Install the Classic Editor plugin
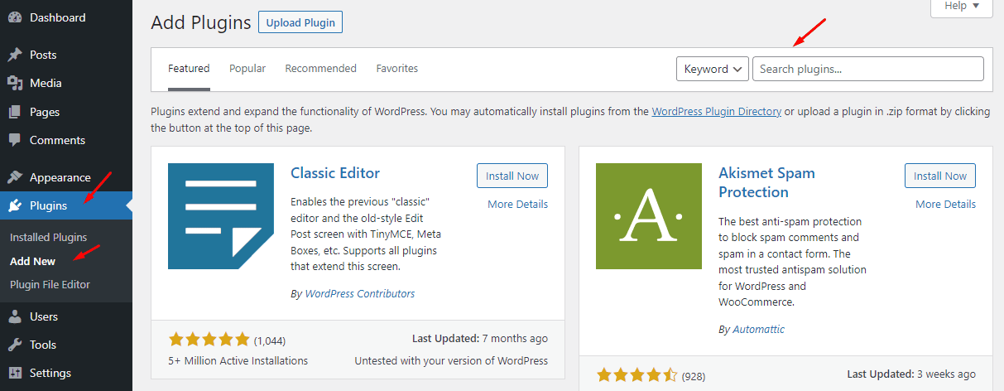 point(512,176)
